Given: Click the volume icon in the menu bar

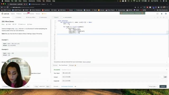Looking at the screenshot, I should click(x=139, y=1).
